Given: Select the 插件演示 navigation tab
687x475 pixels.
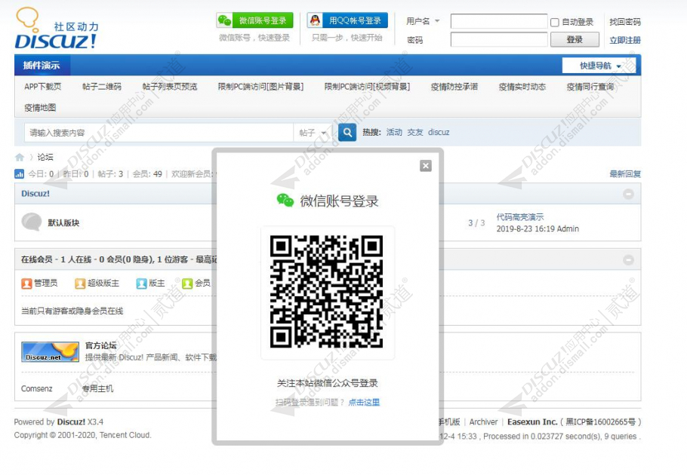Looking at the screenshot, I should coord(42,66).
